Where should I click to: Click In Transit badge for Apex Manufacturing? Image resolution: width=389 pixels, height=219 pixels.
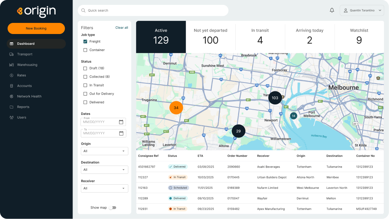(x=178, y=209)
